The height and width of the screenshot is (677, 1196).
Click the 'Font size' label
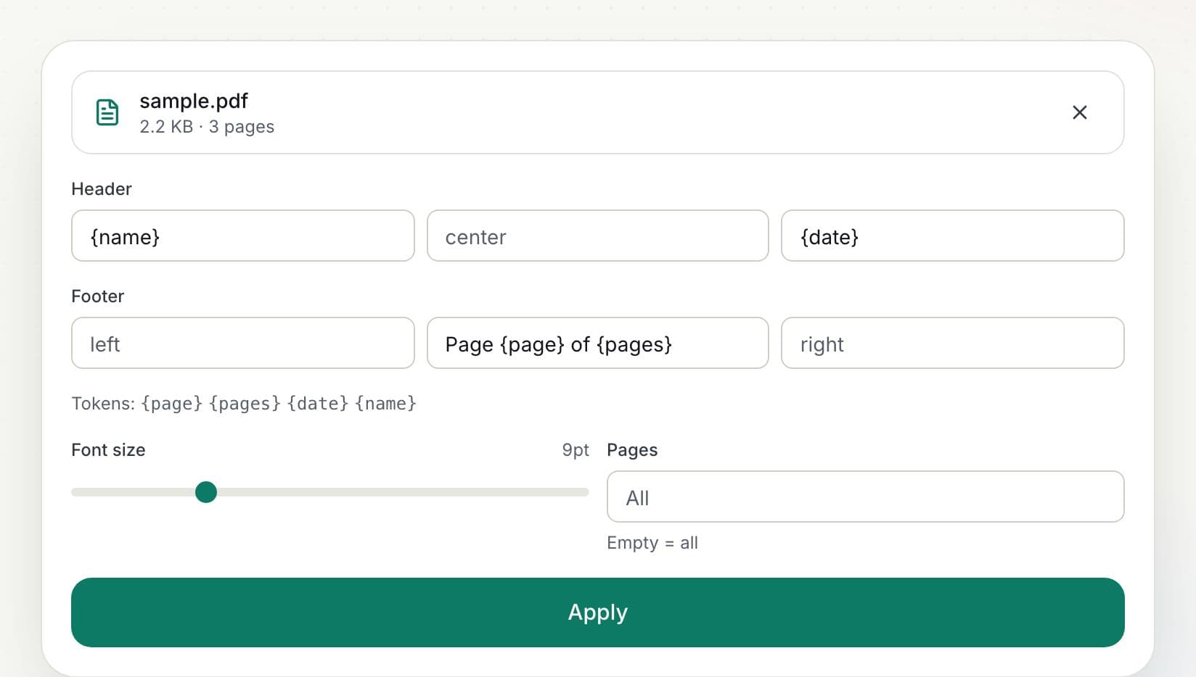tap(108, 450)
